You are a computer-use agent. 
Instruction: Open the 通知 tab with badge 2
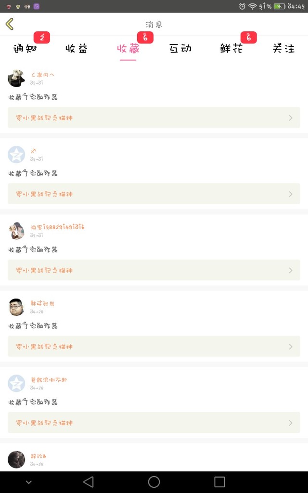(x=25, y=49)
